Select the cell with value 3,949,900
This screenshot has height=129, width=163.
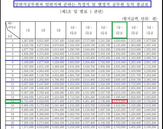[x=58, y=54]
